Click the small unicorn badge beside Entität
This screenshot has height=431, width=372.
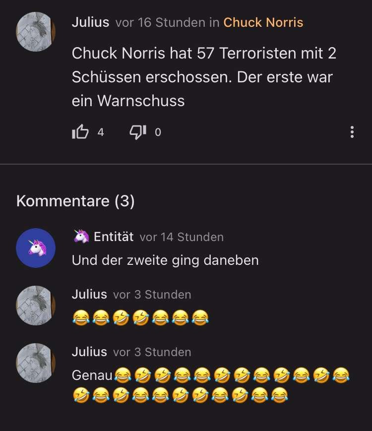pos(81,237)
